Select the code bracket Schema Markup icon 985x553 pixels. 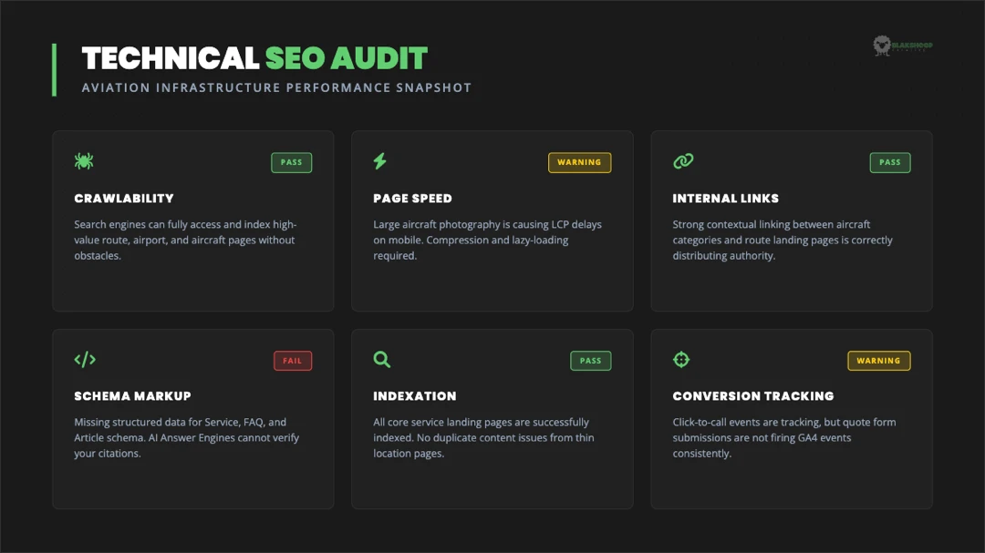click(83, 359)
